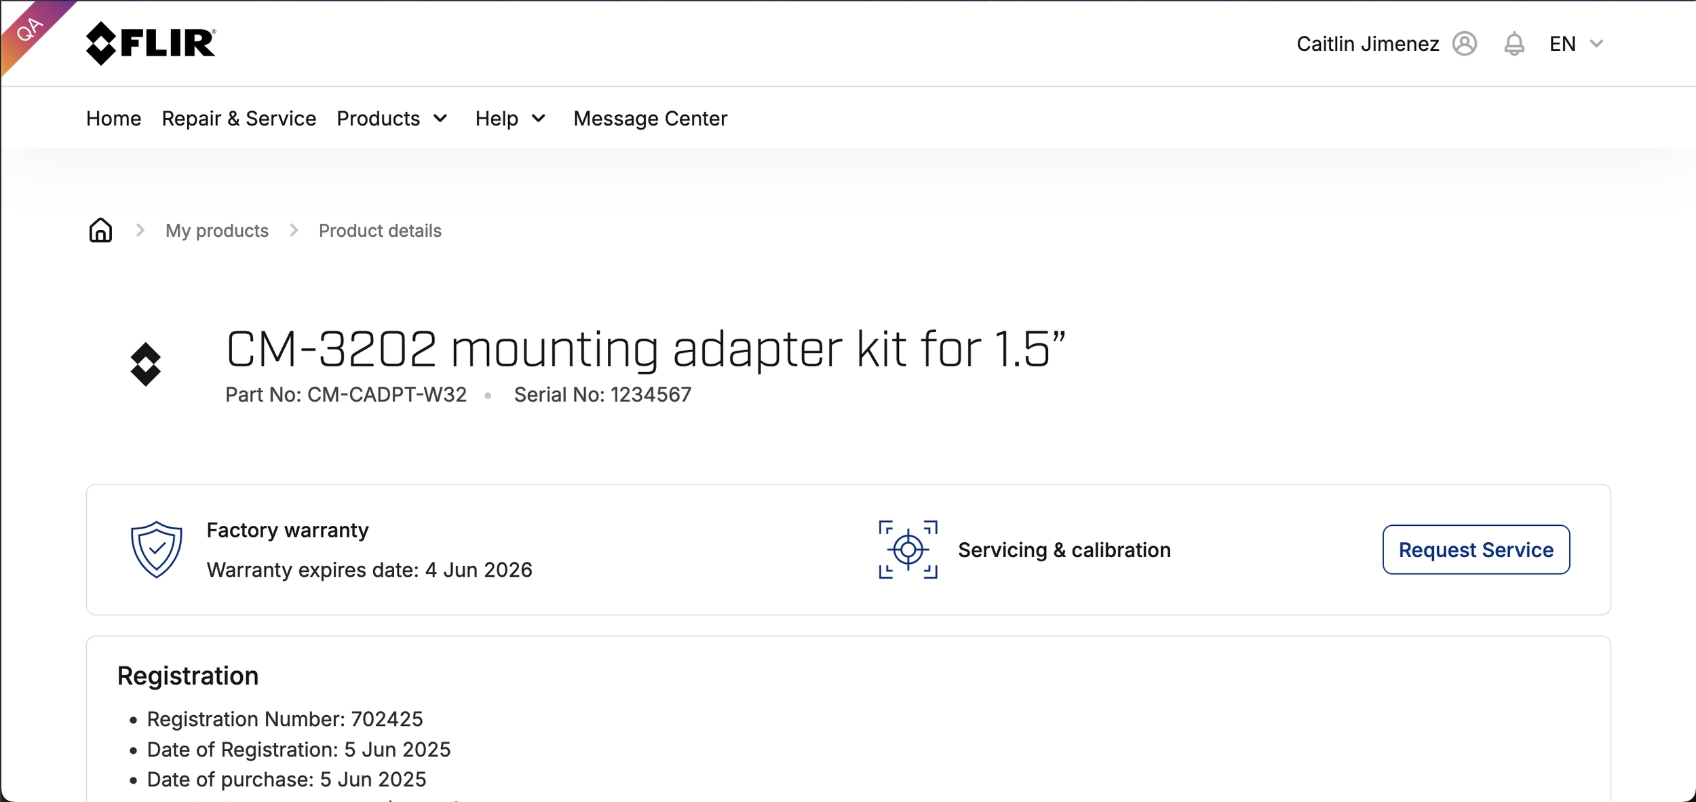The width and height of the screenshot is (1696, 802).
Task: Open the Message Center
Action: pyautogui.click(x=650, y=119)
